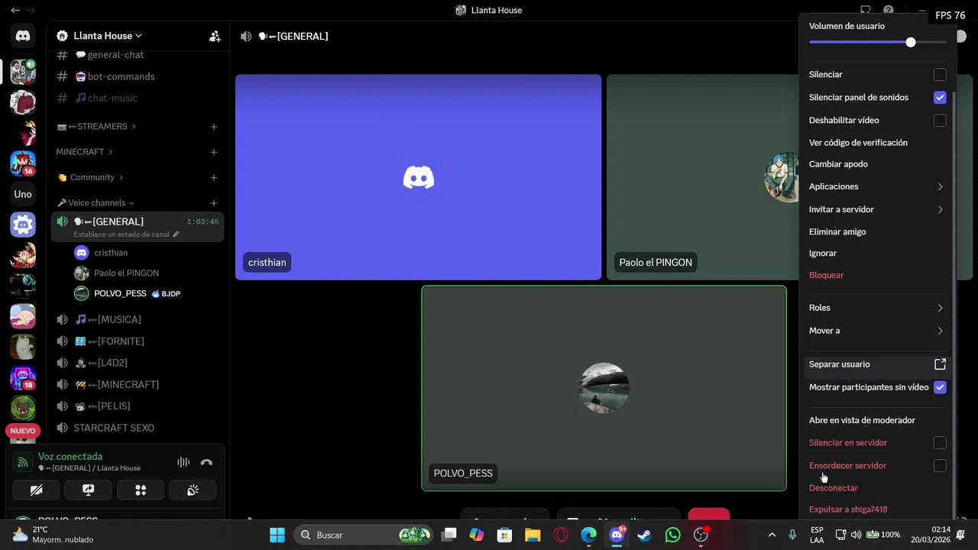Go back with the top-left arrow
The height and width of the screenshot is (550, 978).
[x=15, y=10]
